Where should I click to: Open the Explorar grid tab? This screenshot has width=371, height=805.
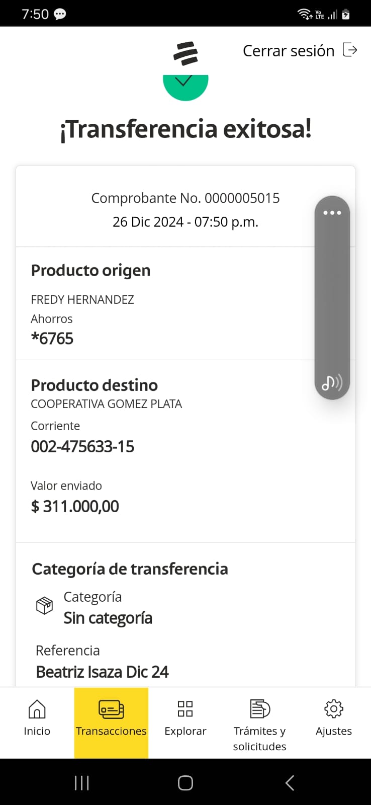(185, 718)
